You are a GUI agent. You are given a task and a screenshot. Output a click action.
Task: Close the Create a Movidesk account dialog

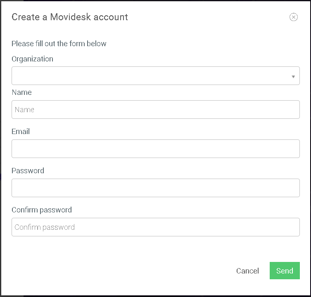click(293, 17)
